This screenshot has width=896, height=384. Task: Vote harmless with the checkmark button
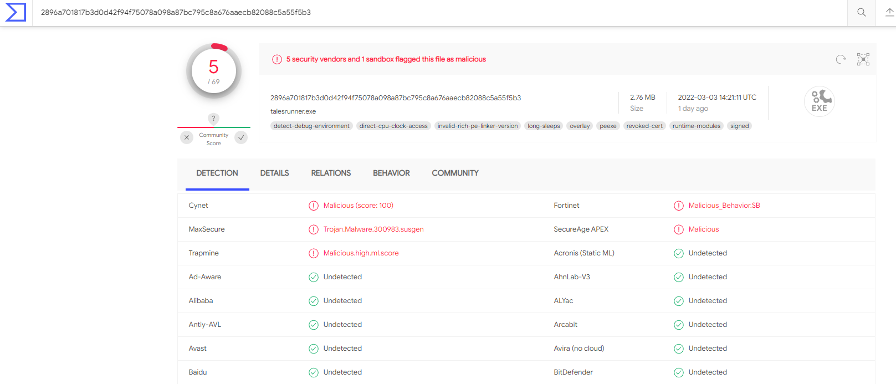tap(241, 137)
